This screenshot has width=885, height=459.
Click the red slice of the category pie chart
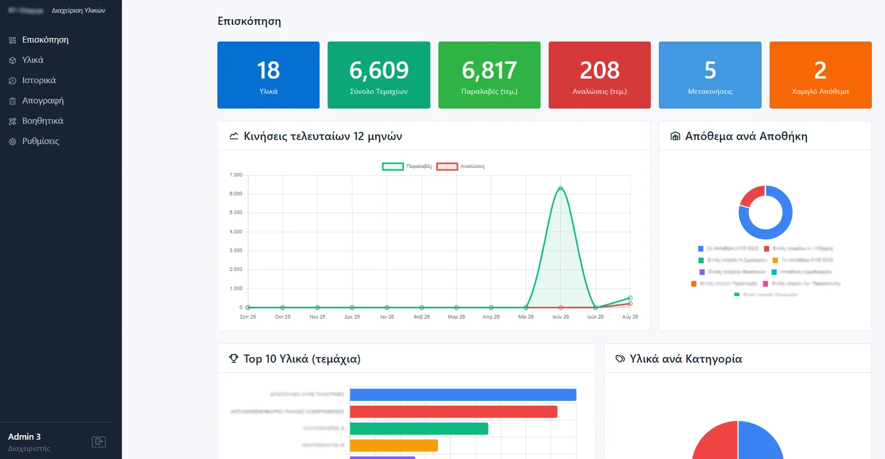coord(716,442)
